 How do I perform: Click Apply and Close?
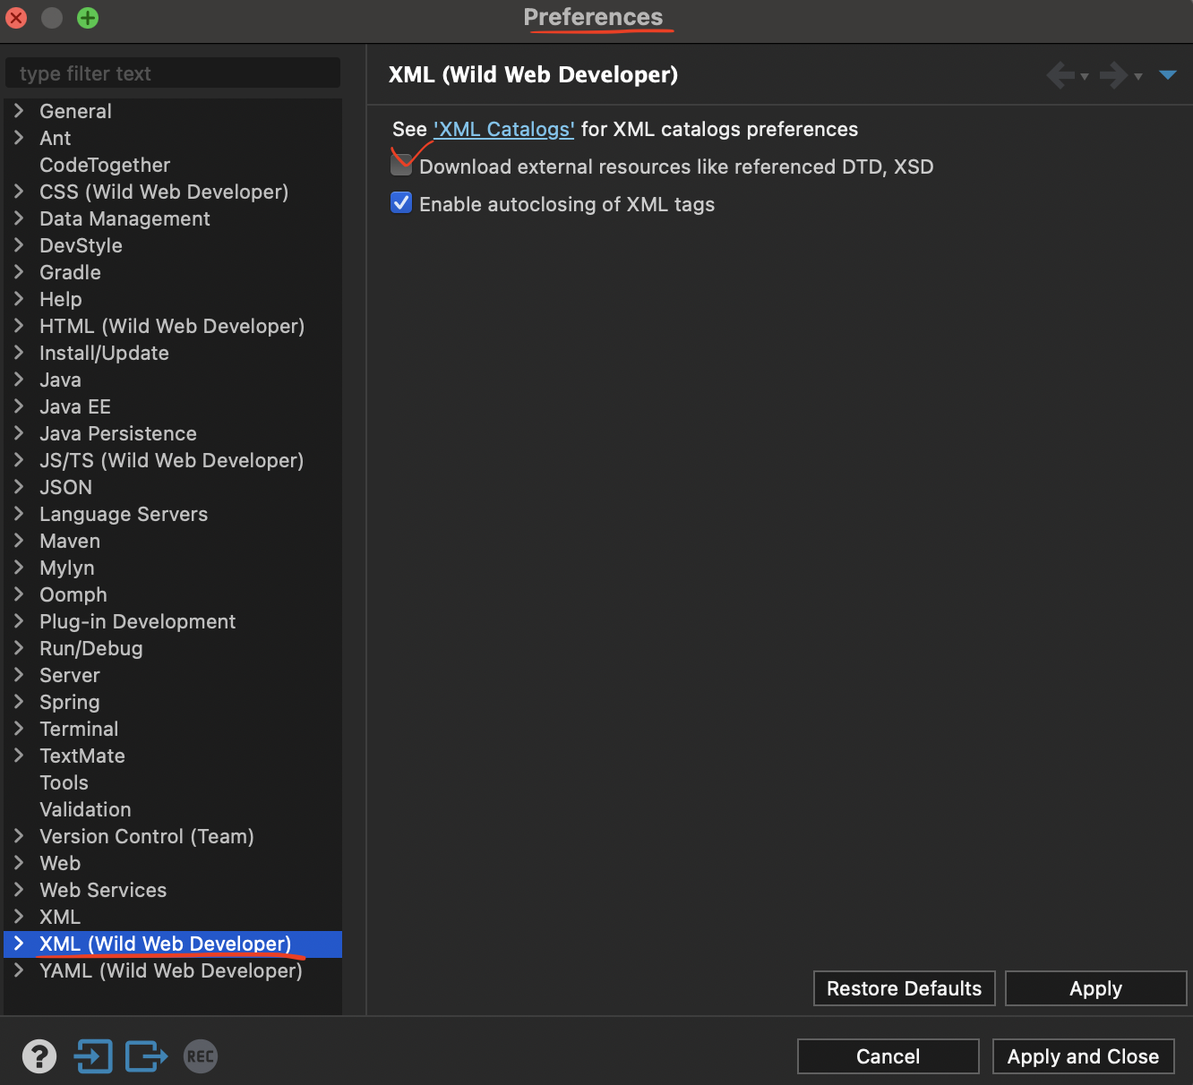(x=1084, y=1056)
